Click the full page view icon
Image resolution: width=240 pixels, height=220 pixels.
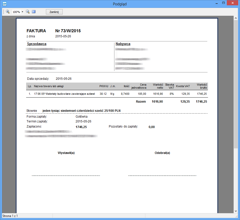point(34,12)
